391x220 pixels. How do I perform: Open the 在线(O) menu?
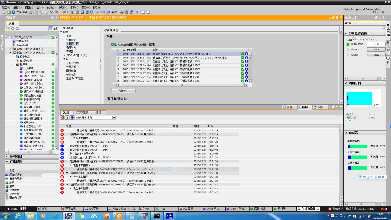click(51, 7)
